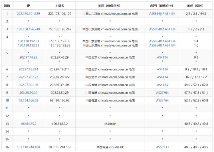Select the 共享地址 cell in hop 13
Screen dimensions: 214x152
tap(110, 124)
